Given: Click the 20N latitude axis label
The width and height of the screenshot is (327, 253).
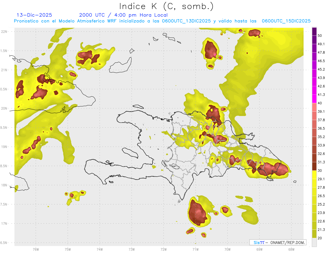Looking at the screenshot, I should click(x=4, y=108).
